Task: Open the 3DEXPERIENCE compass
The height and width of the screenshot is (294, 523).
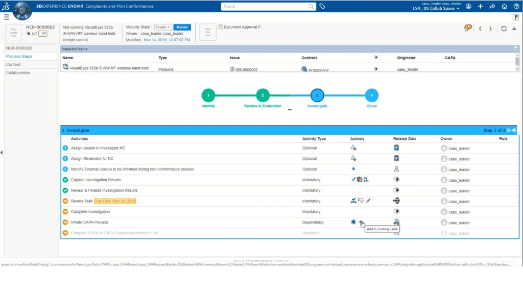Action: (x=22, y=11)
